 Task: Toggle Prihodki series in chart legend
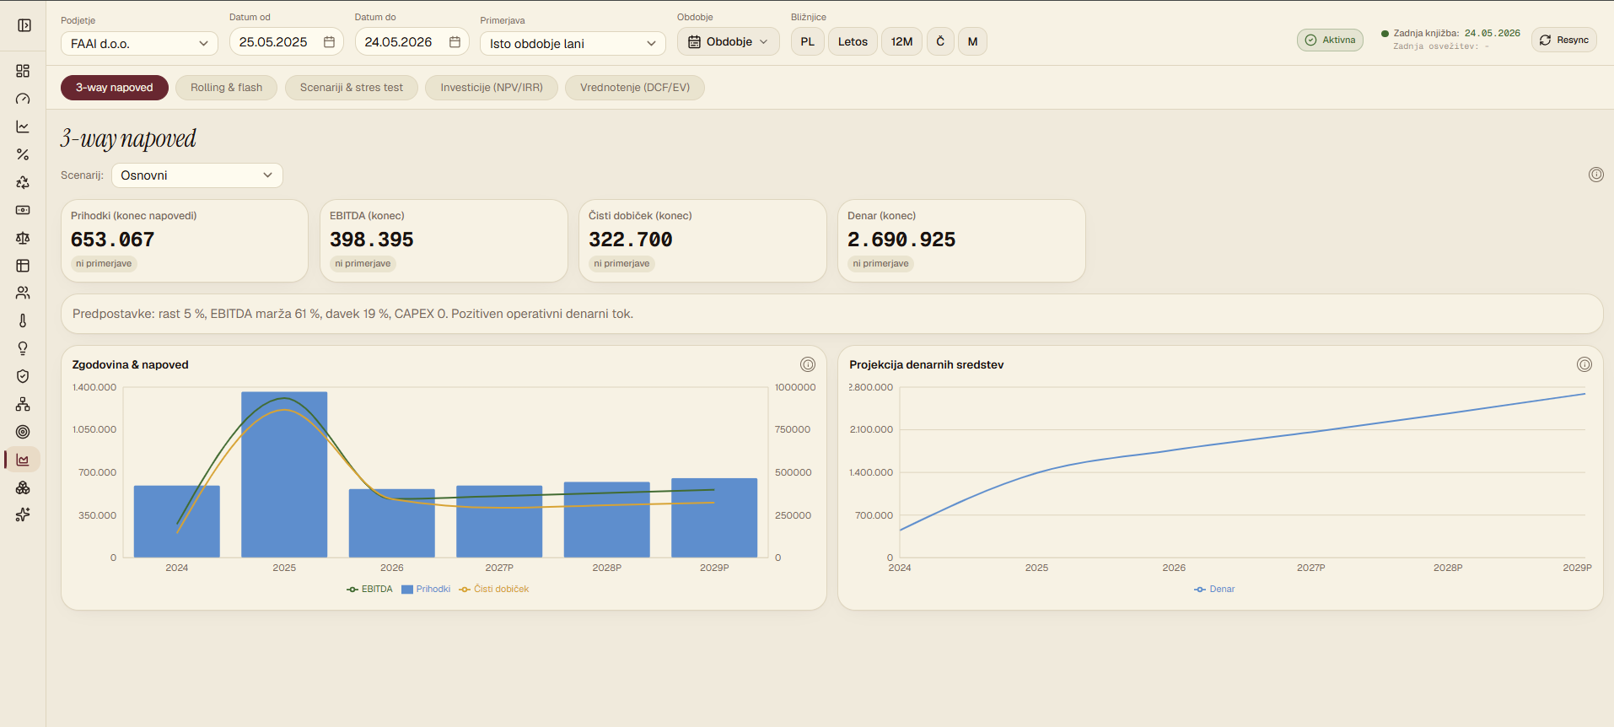tap(426, 590)
